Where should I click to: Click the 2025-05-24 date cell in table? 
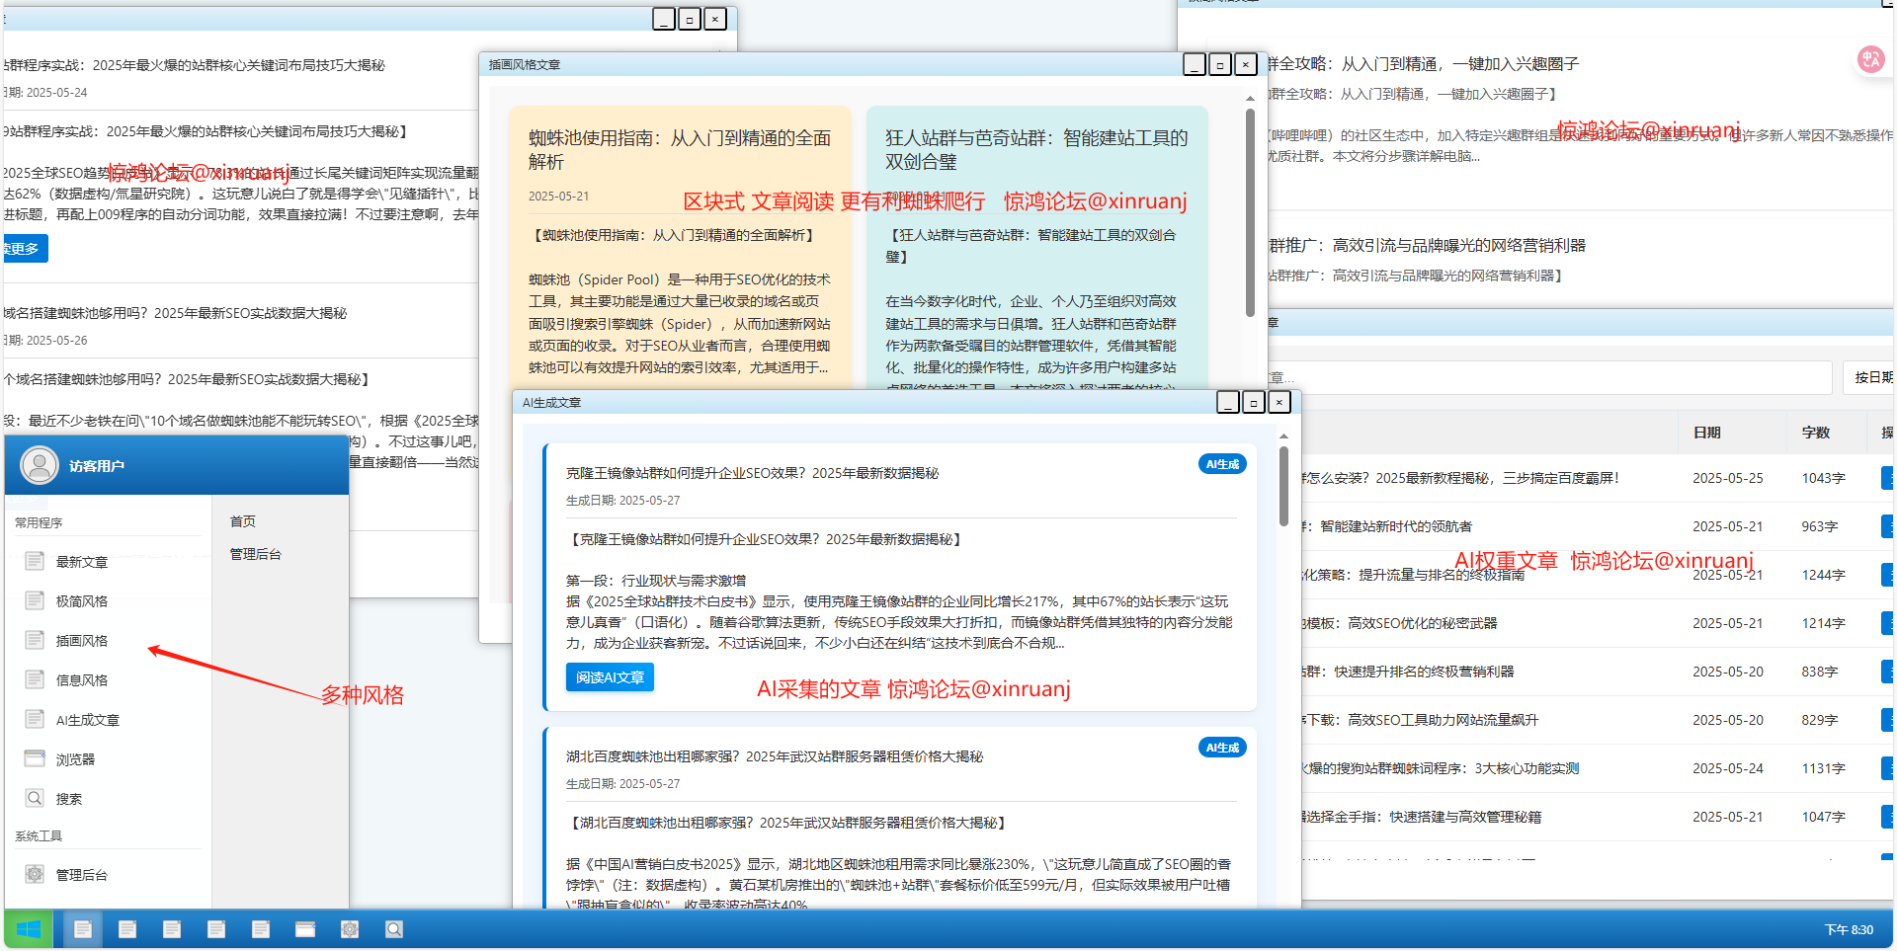[x=1727, y=768]
